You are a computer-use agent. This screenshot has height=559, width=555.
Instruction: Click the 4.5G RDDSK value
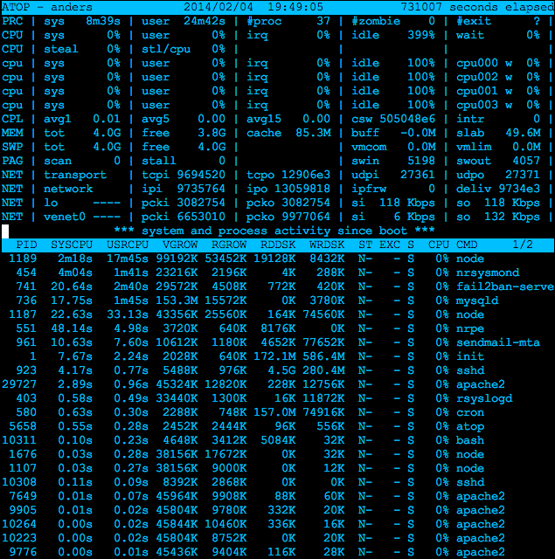[x=281, y=370]
